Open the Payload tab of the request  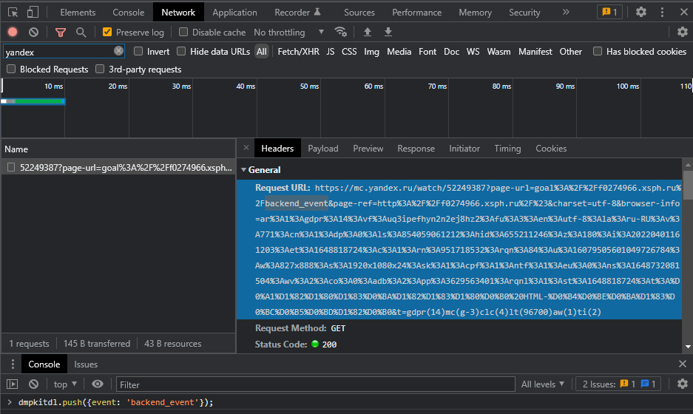coord(323,149)
